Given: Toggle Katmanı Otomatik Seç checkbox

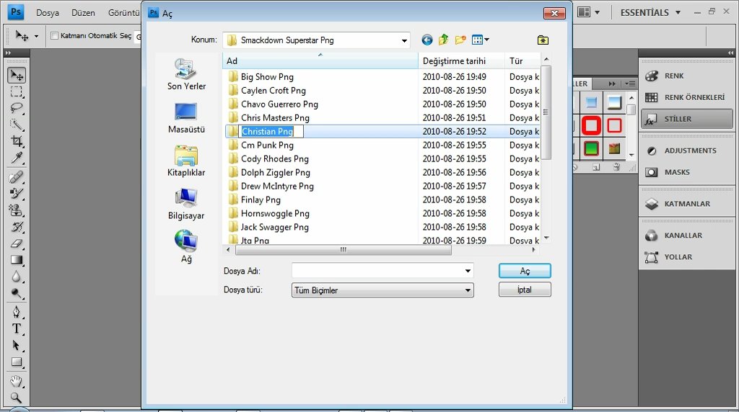Looking at the screenshot, I should point(54,36).
